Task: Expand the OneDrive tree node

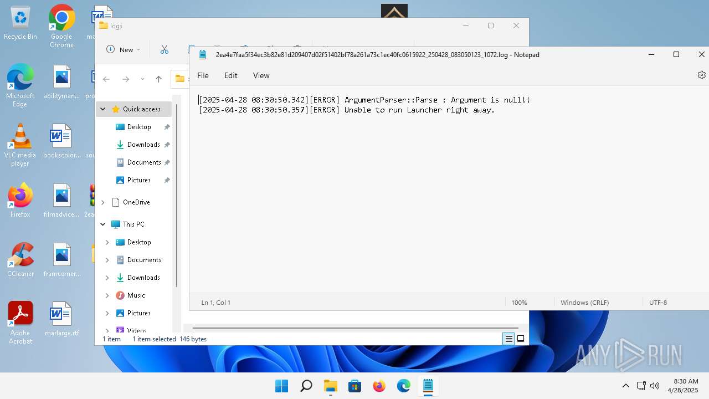Action: (x=102, y=202)
